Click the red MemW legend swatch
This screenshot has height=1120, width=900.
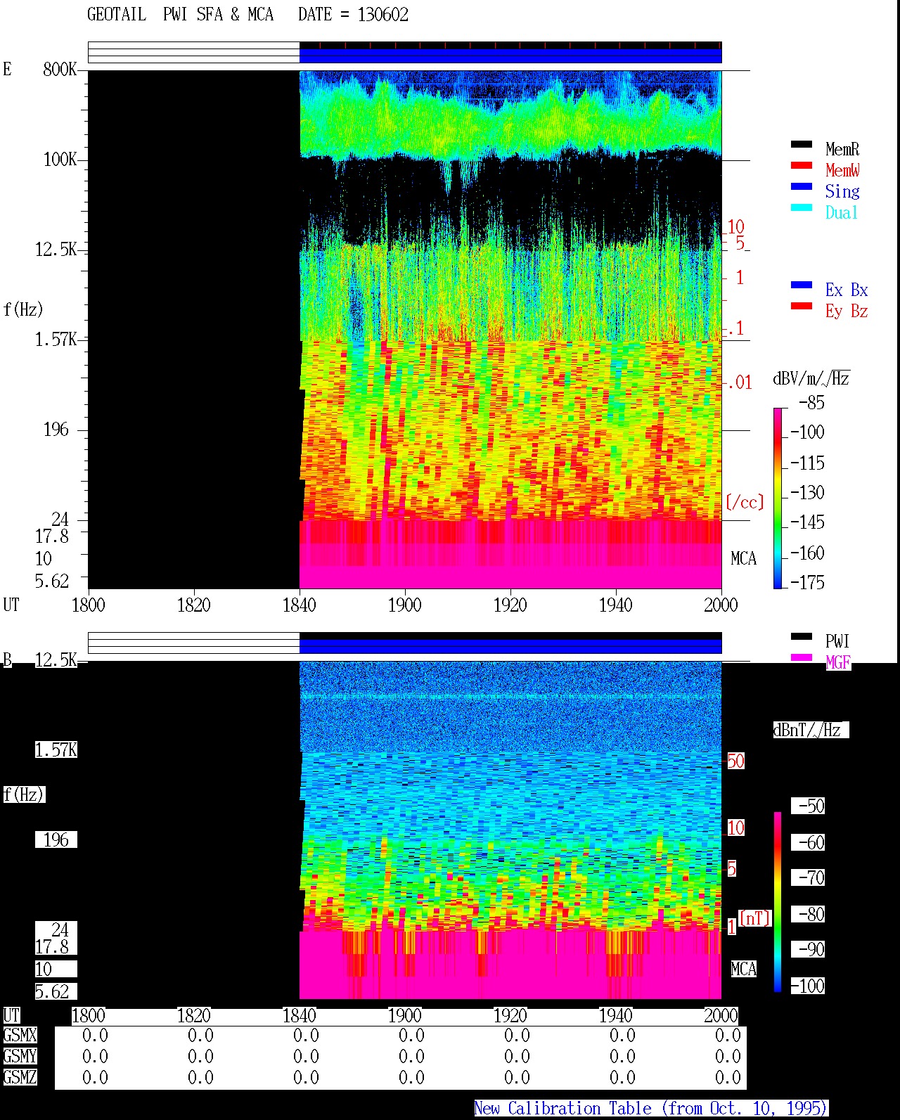tap(802, 166)
